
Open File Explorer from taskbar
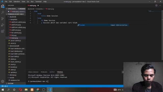[x=26, y=90]
